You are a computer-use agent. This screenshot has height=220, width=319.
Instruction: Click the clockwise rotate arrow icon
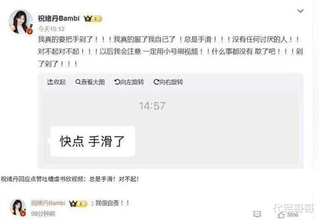[156, 82]
